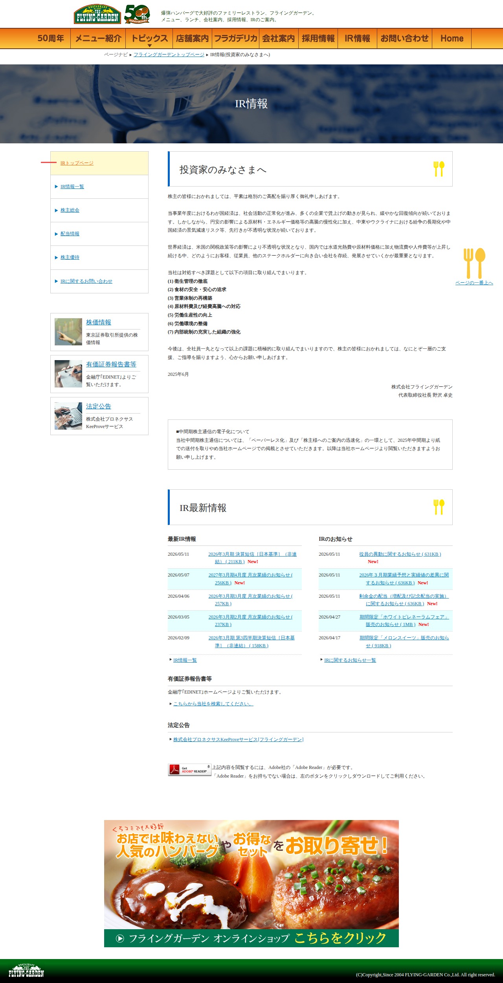
Task: Open 2026年3月期3月度 月次業績 (257KB) link
Action: pos(250,600)
